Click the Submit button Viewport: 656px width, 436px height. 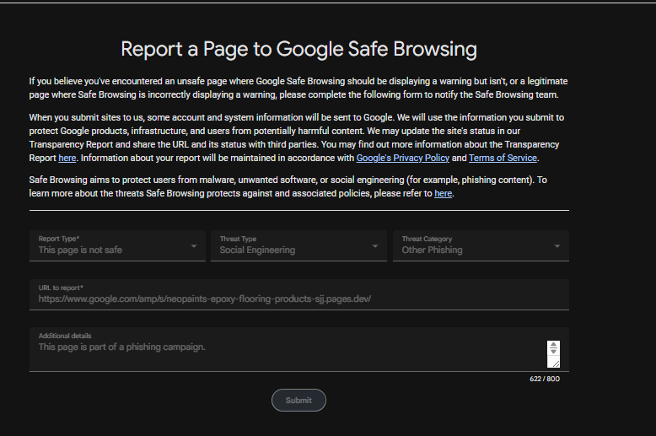(x=298, y=400)
